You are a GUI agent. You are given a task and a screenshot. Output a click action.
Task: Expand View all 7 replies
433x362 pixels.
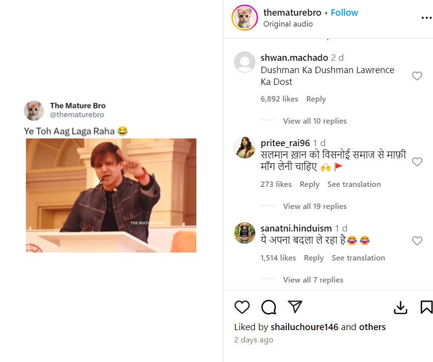[x=313, y=280]
